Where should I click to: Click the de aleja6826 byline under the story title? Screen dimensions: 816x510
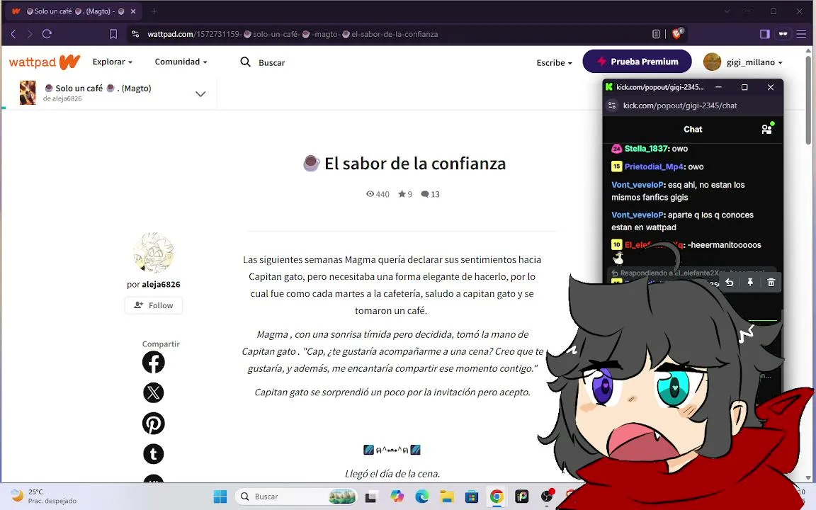62,98
